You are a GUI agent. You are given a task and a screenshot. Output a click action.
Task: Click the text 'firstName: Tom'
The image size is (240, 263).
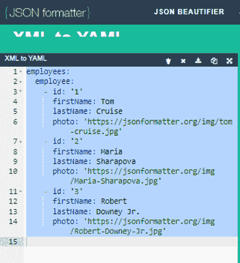click(83, 102)
